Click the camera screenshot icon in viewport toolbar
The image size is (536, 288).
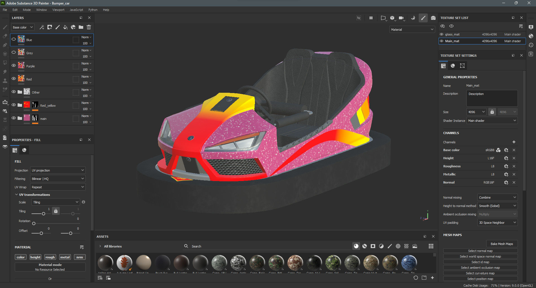(433, 18)
